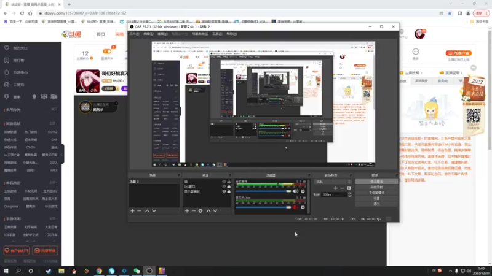Pop out the Scenes dock panel

pos(178,175)
